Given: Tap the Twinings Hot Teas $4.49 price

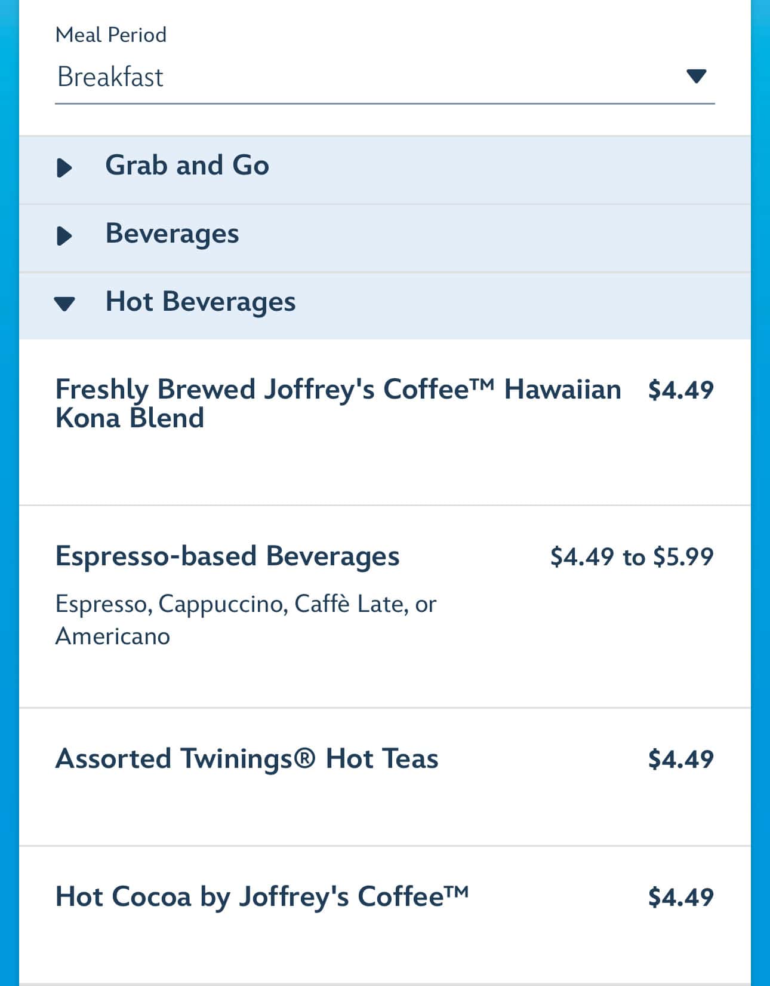Looking at the screenshot, I should point(680,760).
